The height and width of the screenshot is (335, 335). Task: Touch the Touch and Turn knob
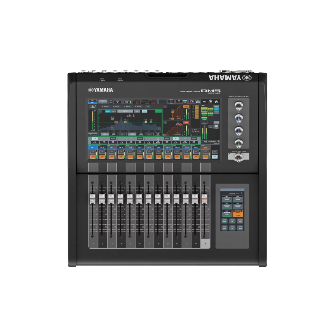[x=238, y=157]
